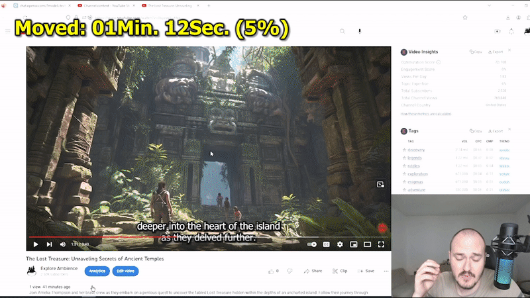Star the 'discovery' tag
This screenshot has width=530, height=298.
(x=404, y=150)
